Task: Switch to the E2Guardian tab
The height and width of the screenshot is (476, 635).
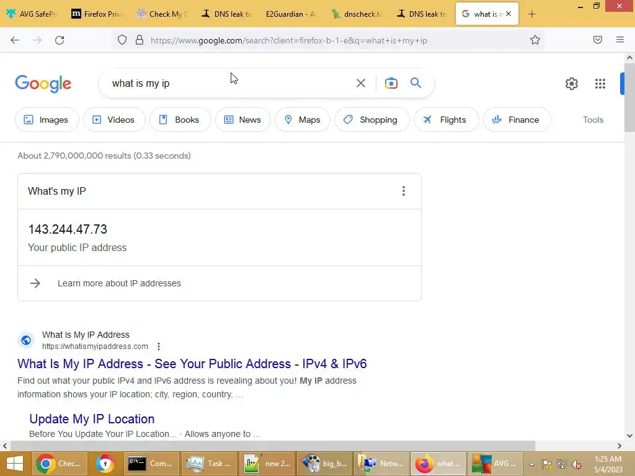Action: (x=291, y=14)
